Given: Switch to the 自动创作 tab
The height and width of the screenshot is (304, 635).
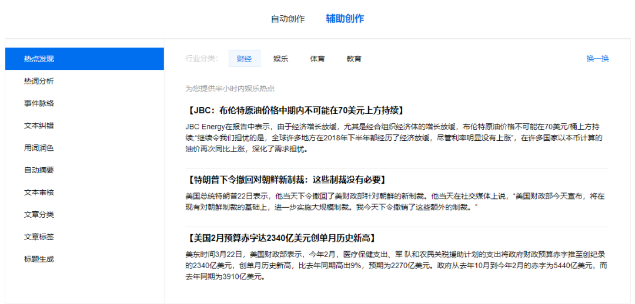Looking at the screenshot, I should coord(288,19).
